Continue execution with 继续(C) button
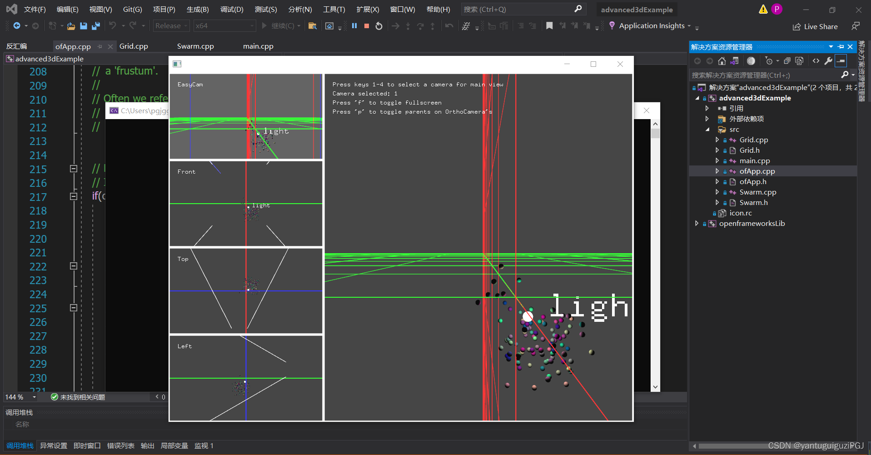The image size is (871, 455). coord(280,25)
